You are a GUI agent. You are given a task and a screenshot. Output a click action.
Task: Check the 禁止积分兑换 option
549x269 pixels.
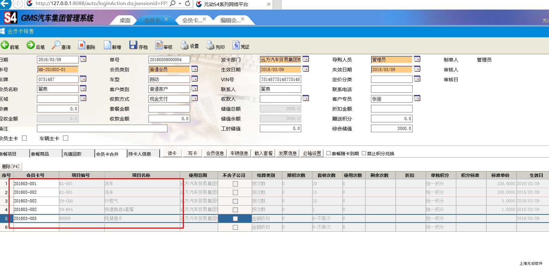(364, 153)
